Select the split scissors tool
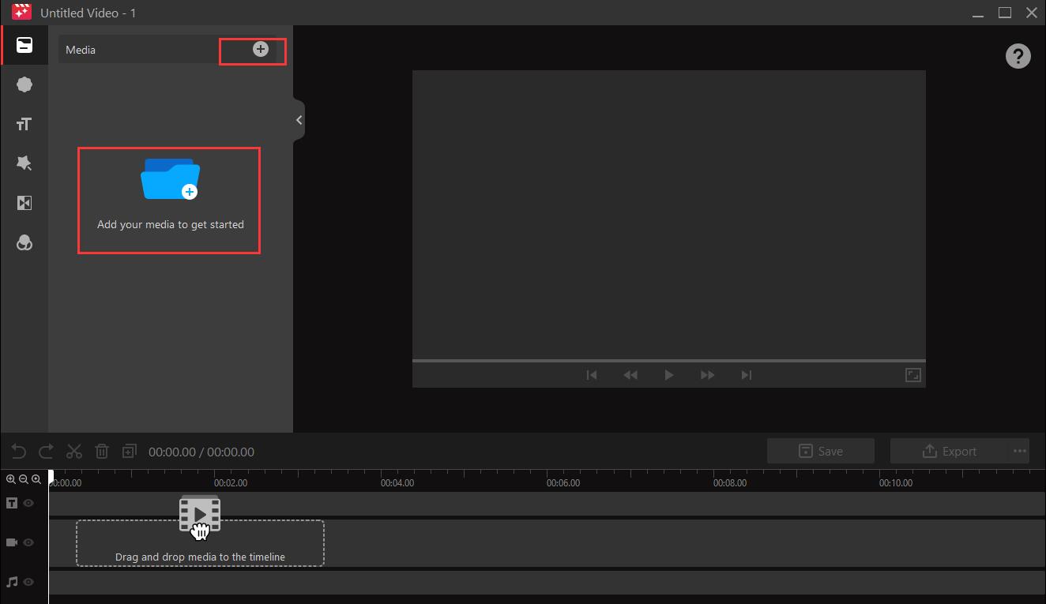 (x=74, y=451)
